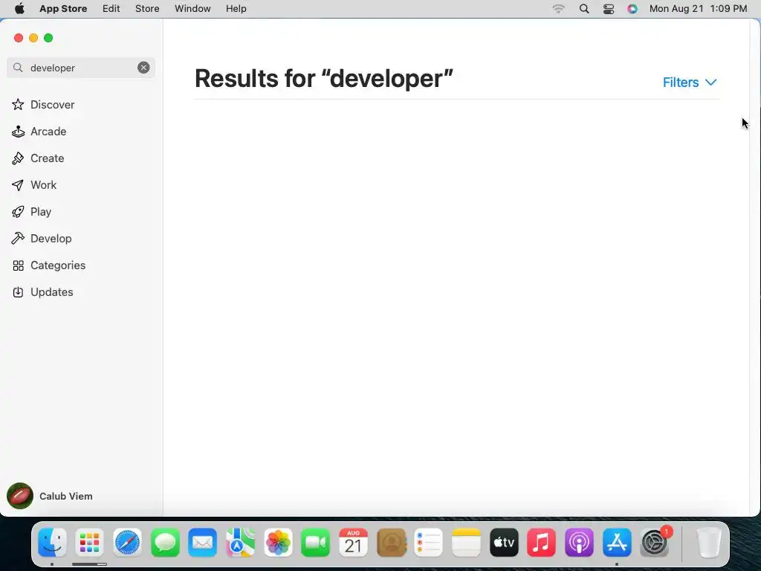Open the Window menu

192,8
